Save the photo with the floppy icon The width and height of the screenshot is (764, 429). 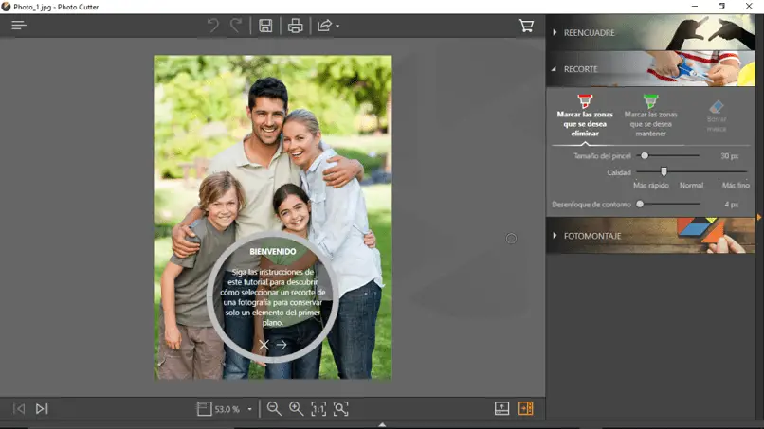click(265, 26)
